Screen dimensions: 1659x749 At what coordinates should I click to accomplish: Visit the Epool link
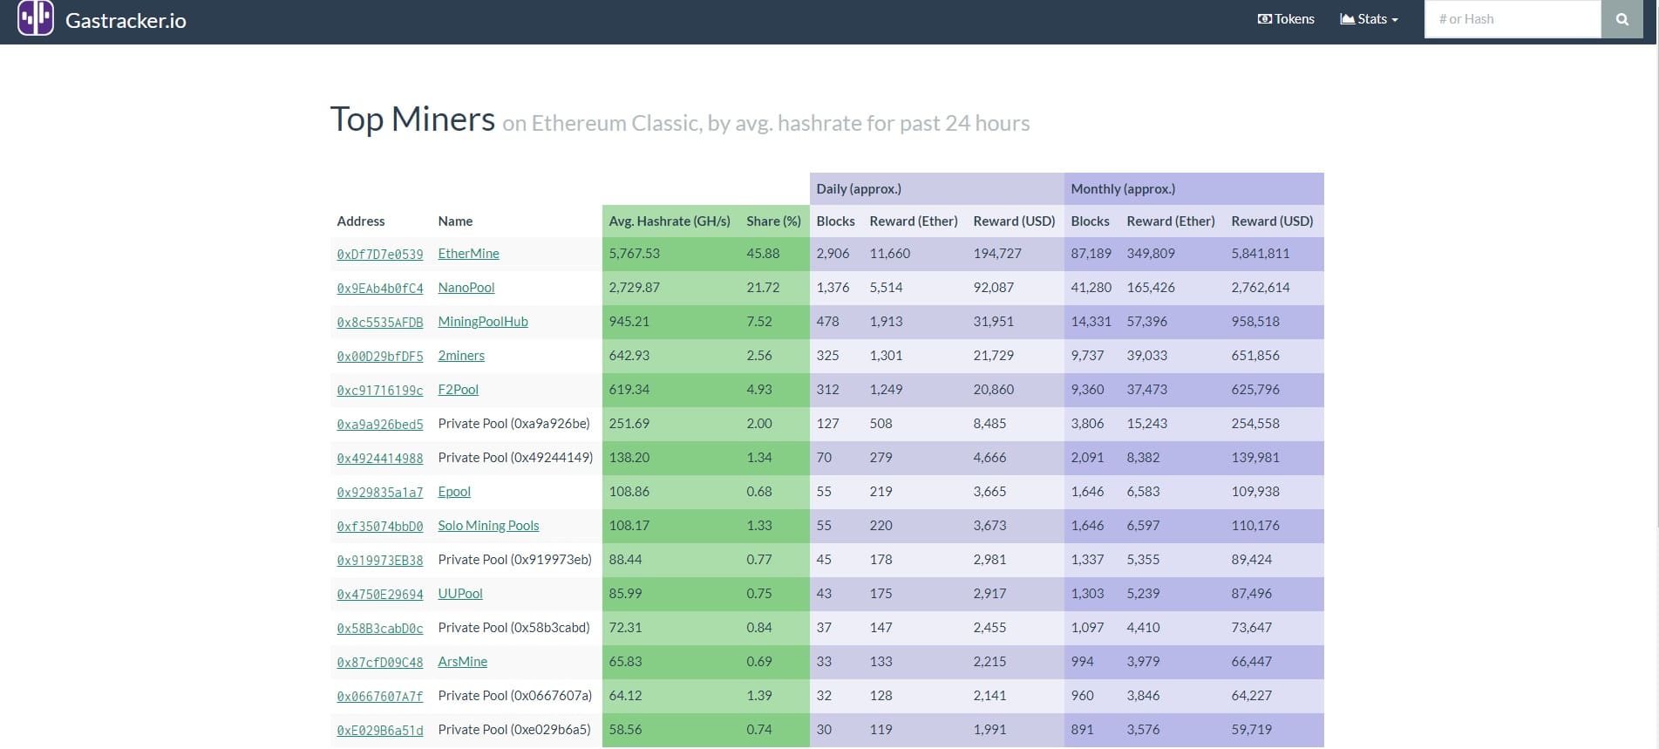point(454,492)
